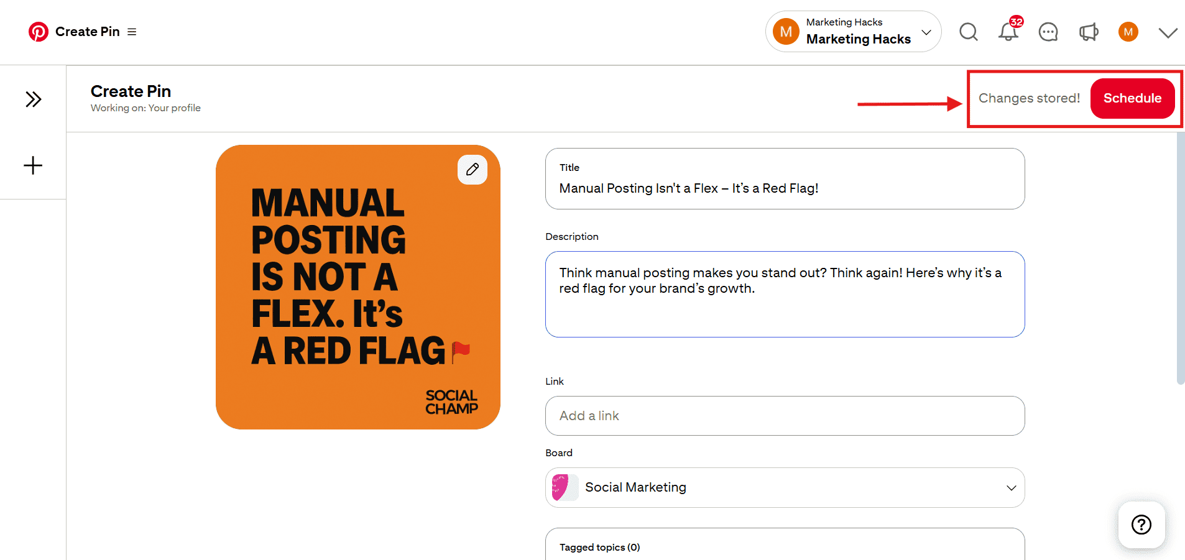Click the Social Marketing board thumbnail

563,487
